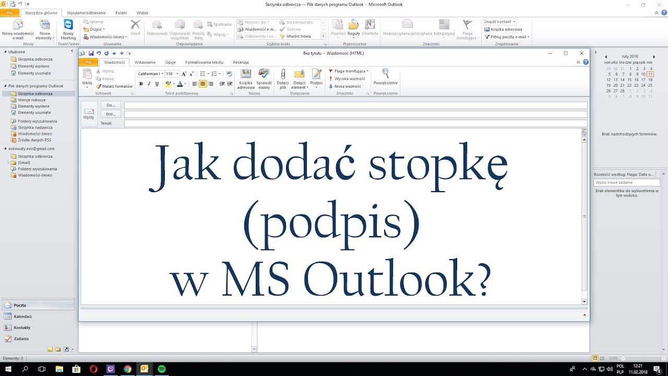Select Skrzynka nadawcza folder
This screenshot has width=668, height=376.
point(34,127)
